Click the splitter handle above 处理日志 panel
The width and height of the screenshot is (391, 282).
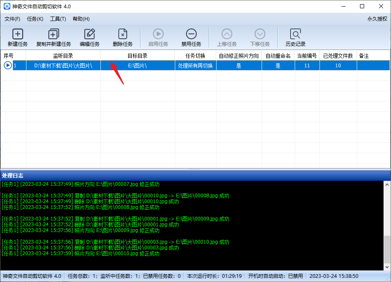(x=195, y=169)
